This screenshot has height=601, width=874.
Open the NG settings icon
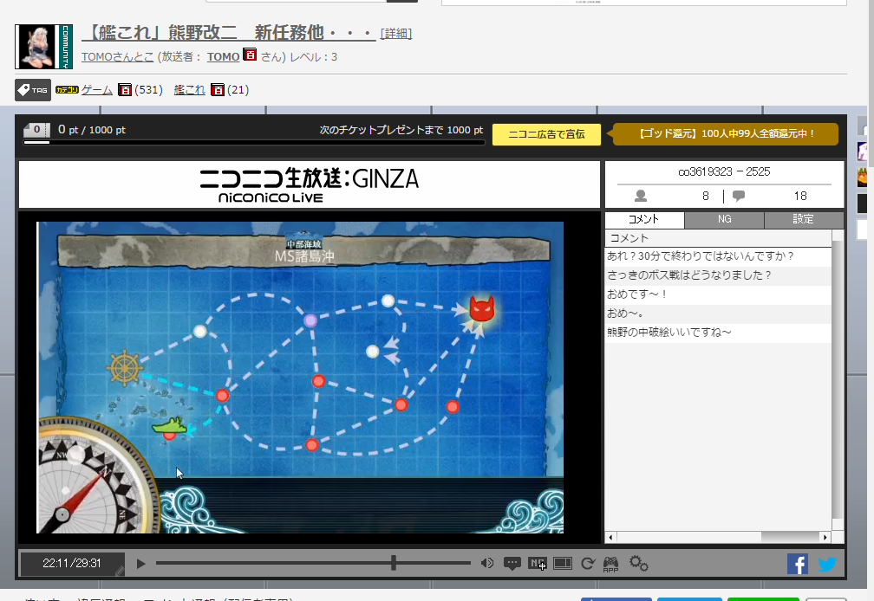[x=538, y=564]
